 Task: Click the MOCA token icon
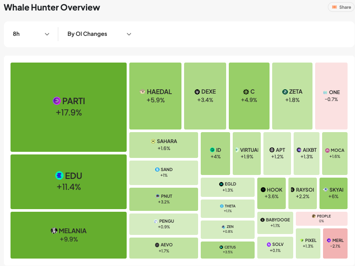coord(327,150)
